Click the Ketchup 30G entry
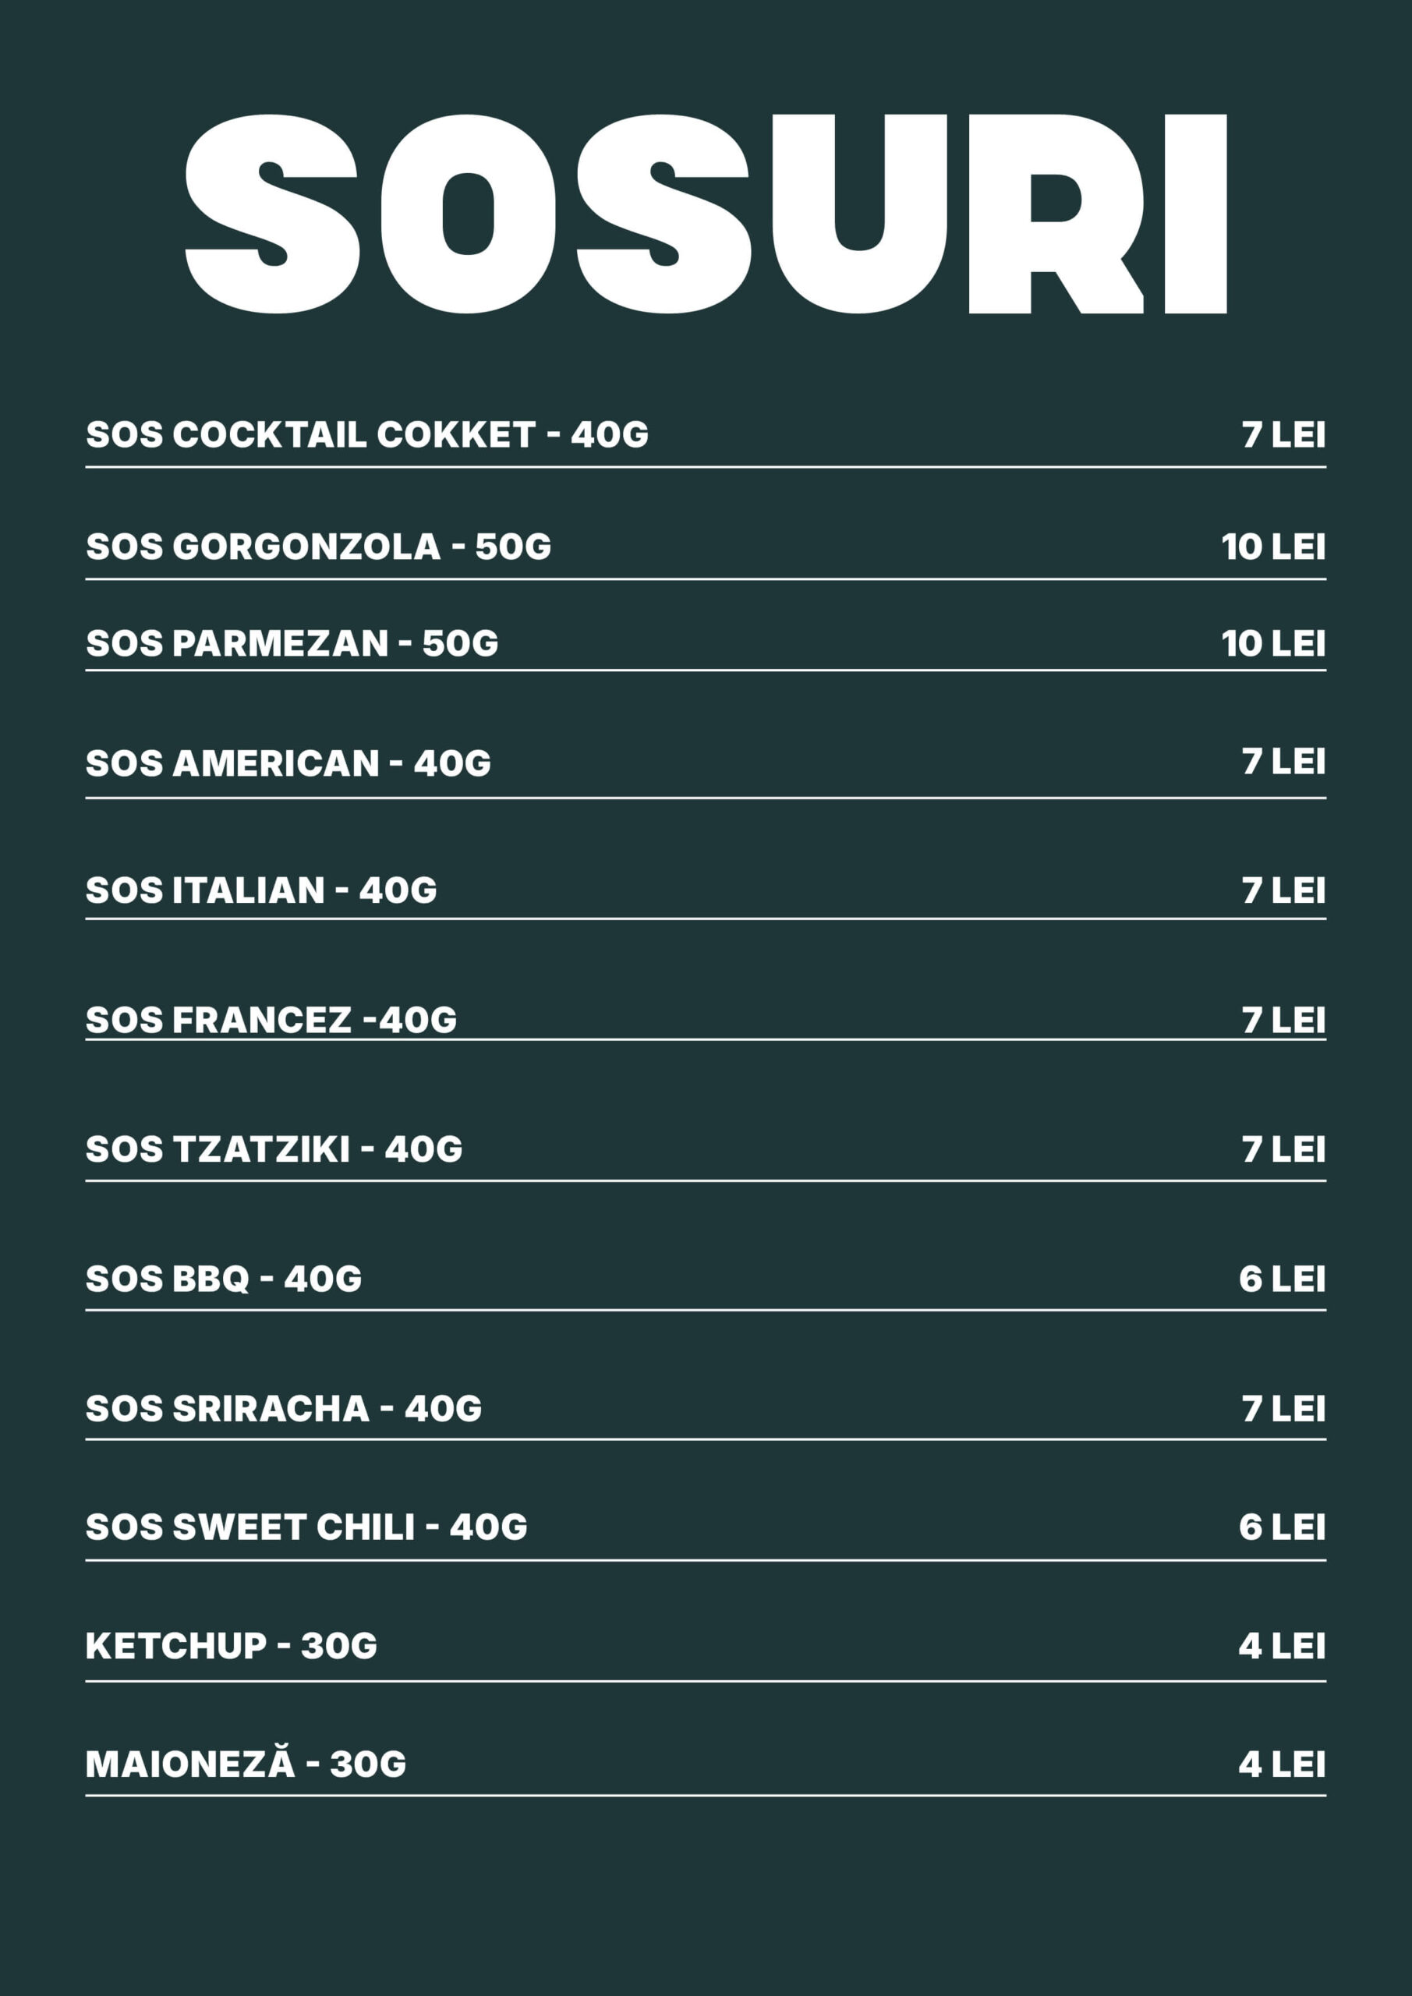This screenshot has height=1996, width=1412. [232, 1646]
